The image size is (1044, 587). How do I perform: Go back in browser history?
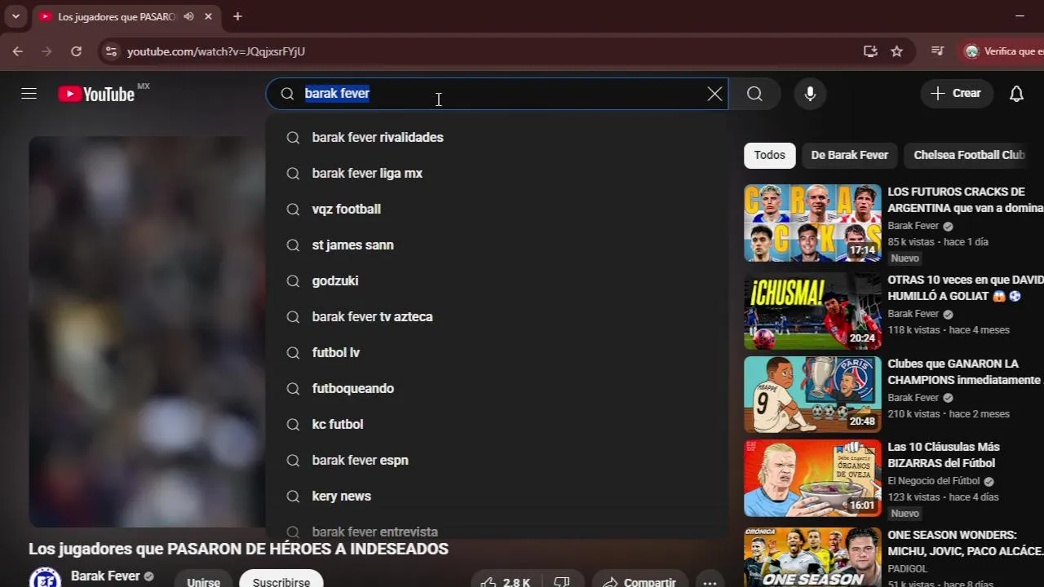click(18, 51)
